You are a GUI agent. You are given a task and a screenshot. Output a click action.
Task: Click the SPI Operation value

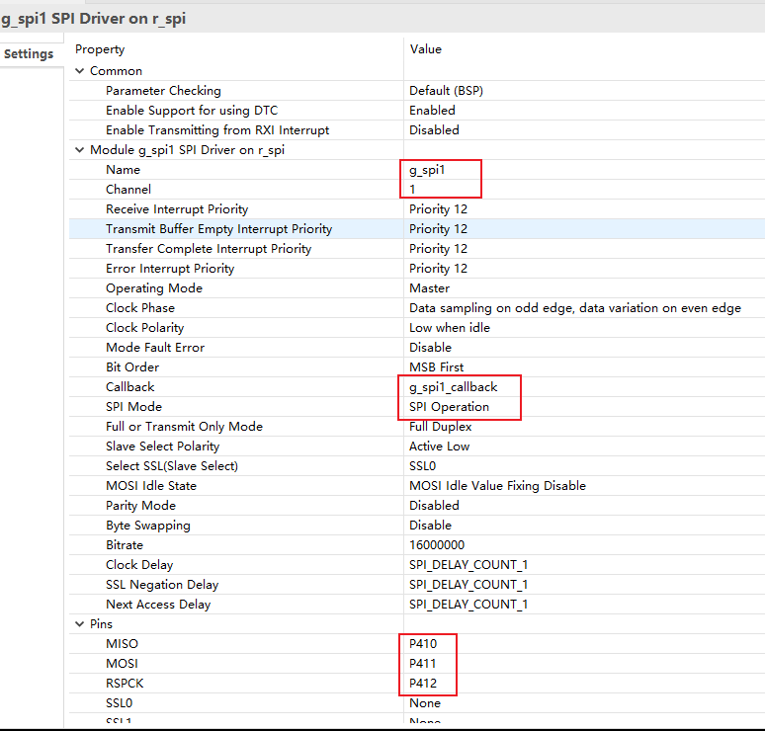pos(449,407)
